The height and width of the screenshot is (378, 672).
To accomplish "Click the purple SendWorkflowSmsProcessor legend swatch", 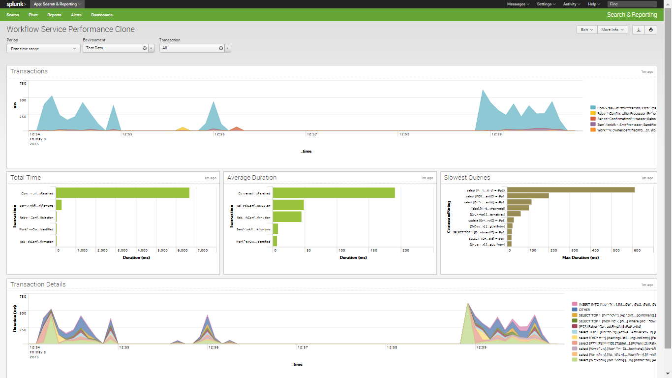I will coord(593,125).
